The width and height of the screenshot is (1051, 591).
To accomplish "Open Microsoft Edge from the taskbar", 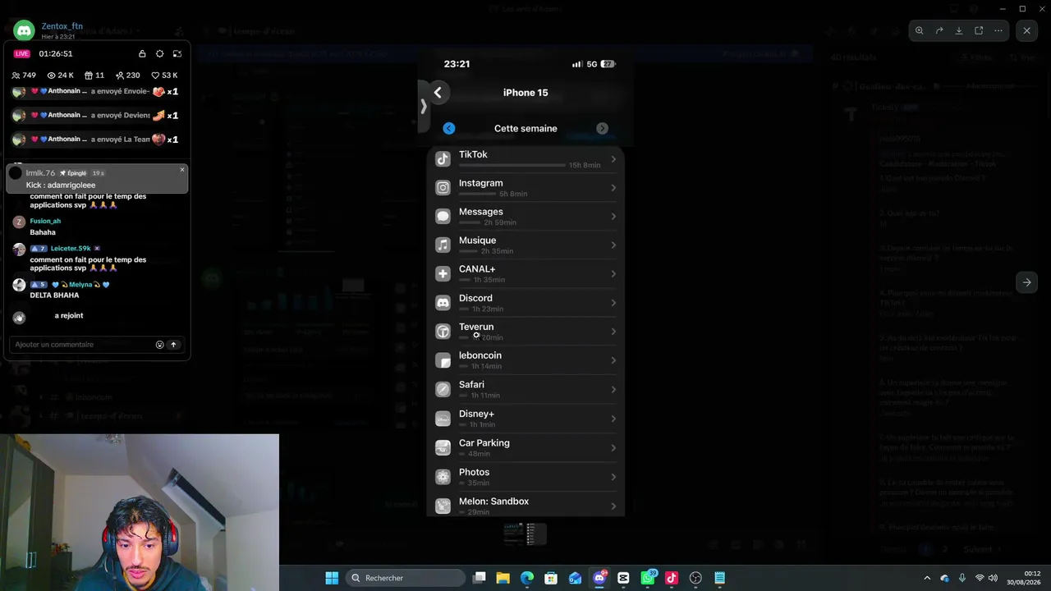I will pyautogui.click(x=527, y=578).
